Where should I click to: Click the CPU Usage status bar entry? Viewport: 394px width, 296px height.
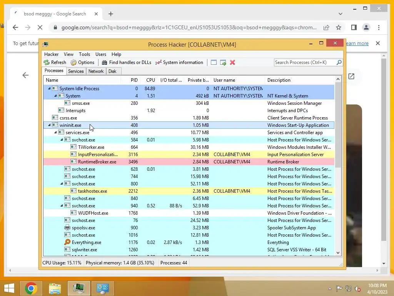click(x=62, y=263)
